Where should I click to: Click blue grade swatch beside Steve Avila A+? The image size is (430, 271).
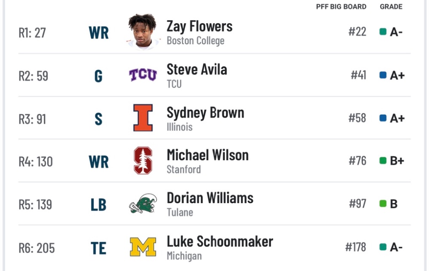coord(383,75)
